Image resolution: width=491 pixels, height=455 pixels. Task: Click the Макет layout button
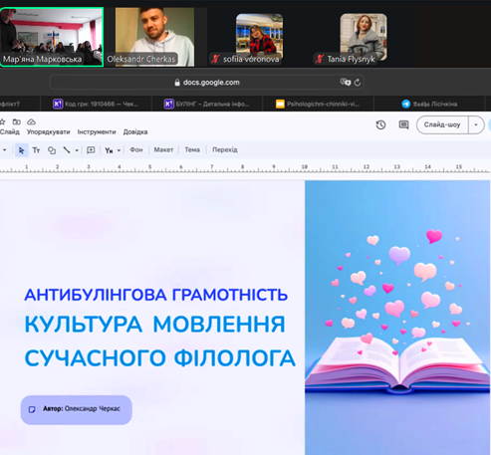pos(163,150)
